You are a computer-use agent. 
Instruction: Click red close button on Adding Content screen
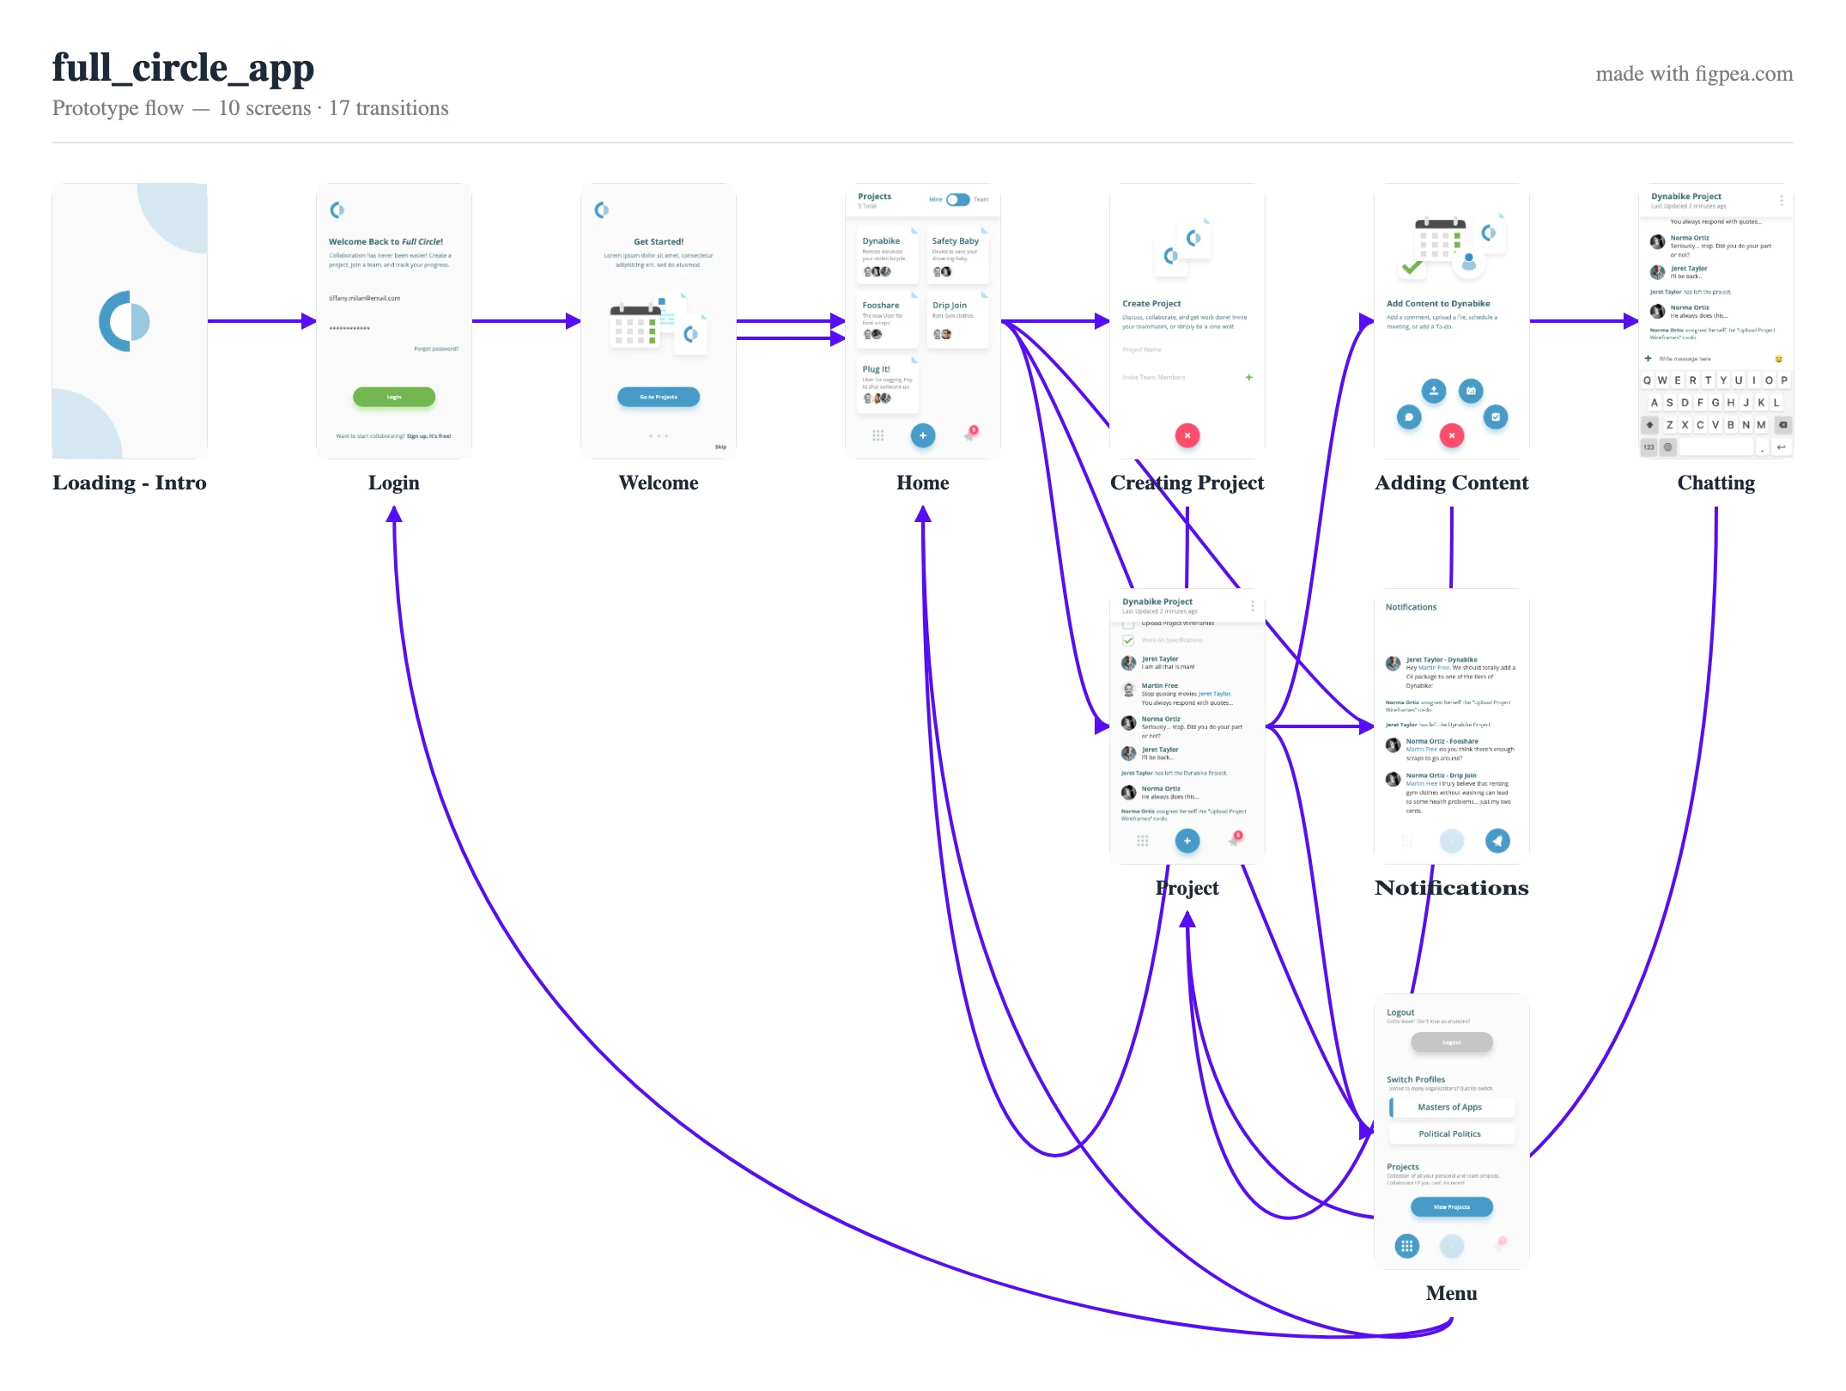click(x=1452, y=435)
